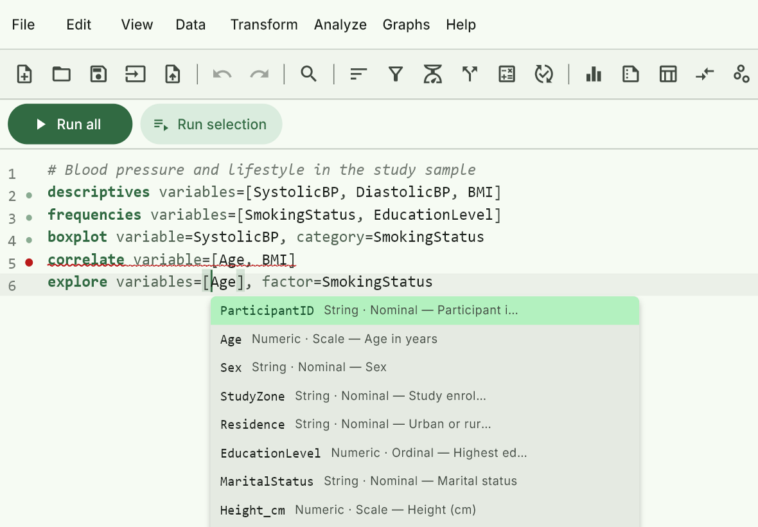Image resolution: width=758 pixels, height=527 pixels.
Task: Click the Bar chart icon
Action: [594, 75]
